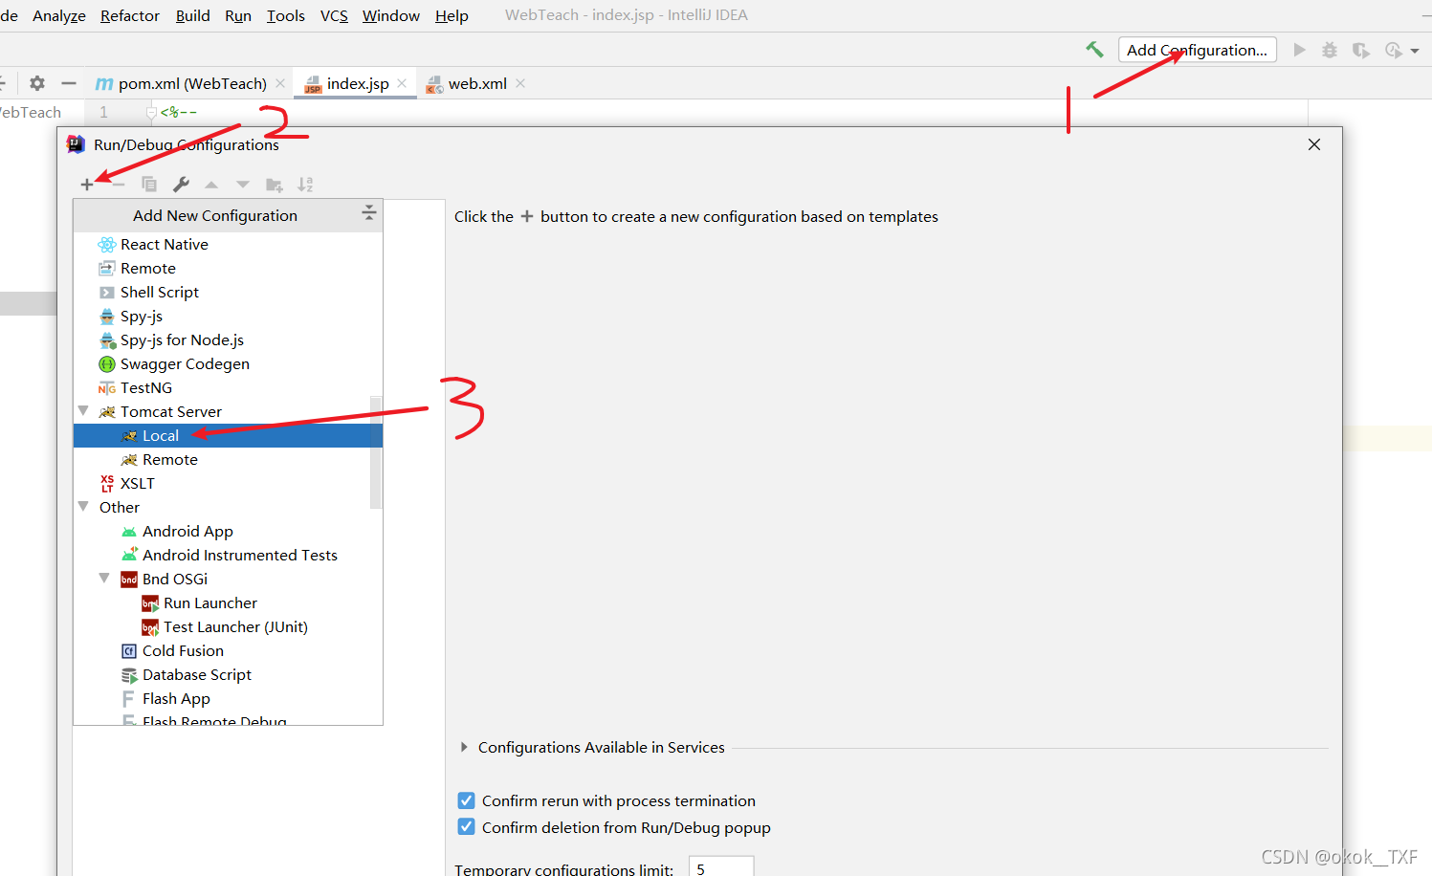
Task: Click the minus remove configuration icon
Action: 118,185
